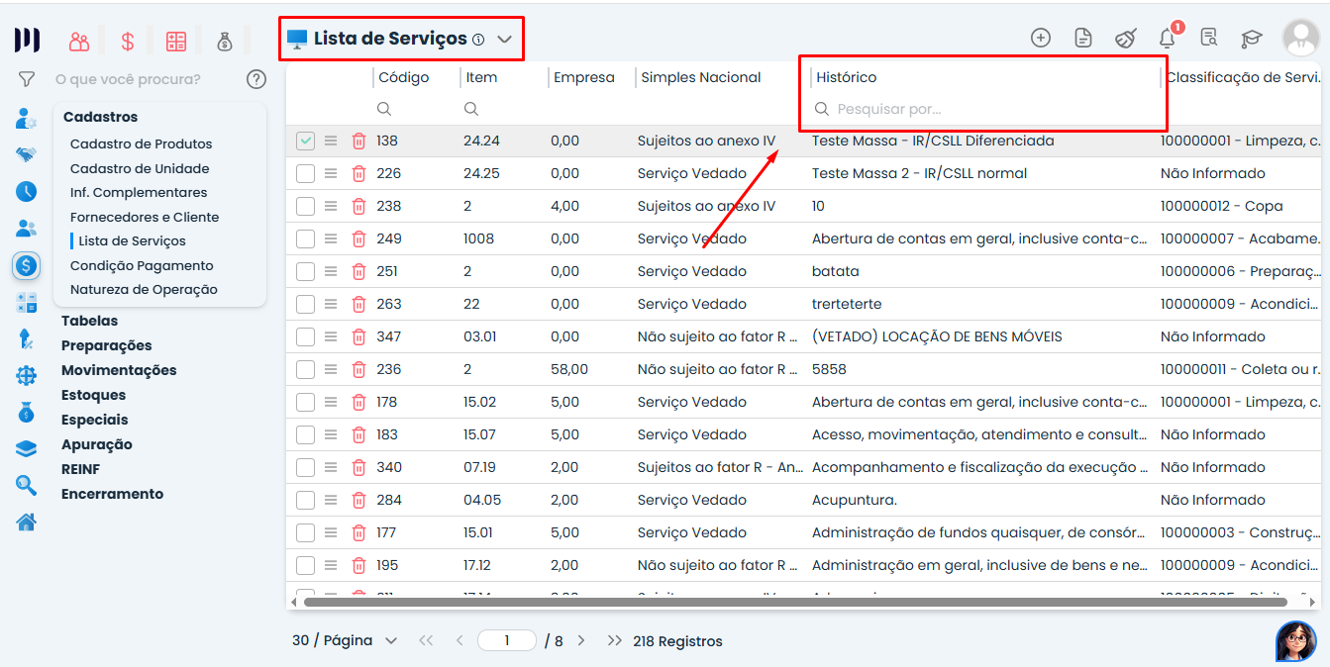The width and height of the screenshot is (1330, 667).
Task: Click the clear brush icon in toolbar
Action: point(1126,38)
